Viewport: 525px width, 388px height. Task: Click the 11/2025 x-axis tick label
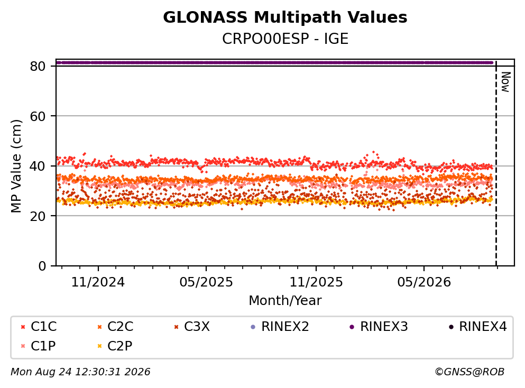(316, 283)
